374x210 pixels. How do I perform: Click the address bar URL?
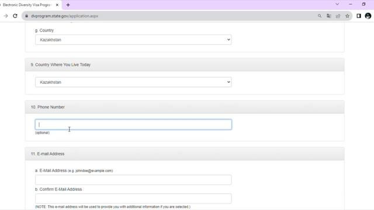pyautogui.click(x=65, y=16)
